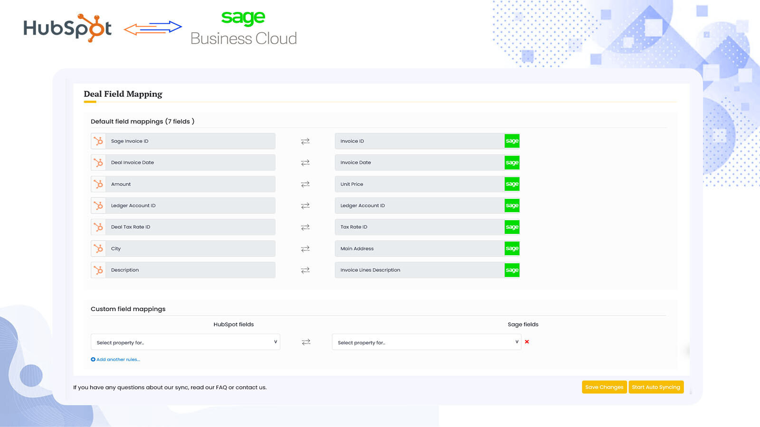Image resolution: width=760 pixels, height=427 pixels.
Task: Click the Sage icon beside Tax Rate ID
Action: point(512,227)
